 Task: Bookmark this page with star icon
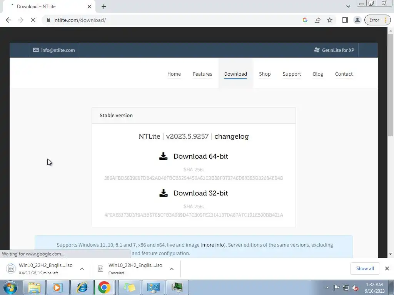(330, 20)
